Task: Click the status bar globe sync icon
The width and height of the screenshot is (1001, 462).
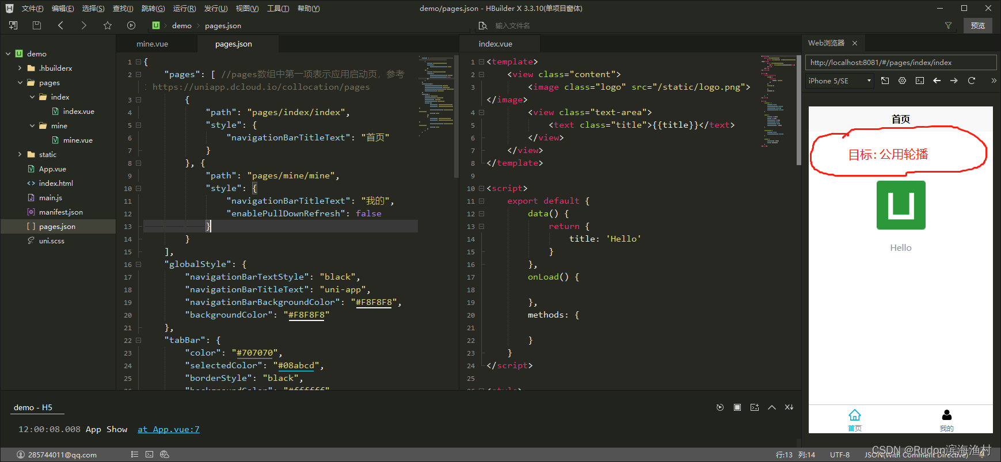Action: (165, 455)
